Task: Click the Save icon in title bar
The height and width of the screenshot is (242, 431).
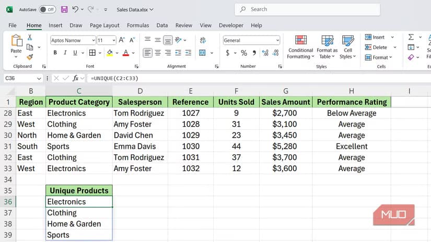Action: click(64, 9)
